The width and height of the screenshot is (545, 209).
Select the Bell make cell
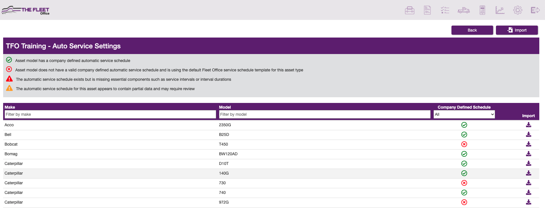coord(8,134)
